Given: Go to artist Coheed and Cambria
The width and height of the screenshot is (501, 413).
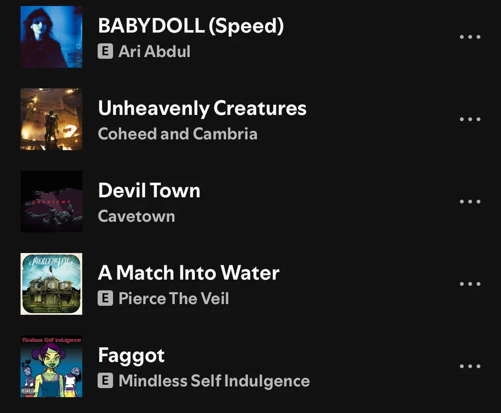Looking at the screenshot, I should point(178,134).
